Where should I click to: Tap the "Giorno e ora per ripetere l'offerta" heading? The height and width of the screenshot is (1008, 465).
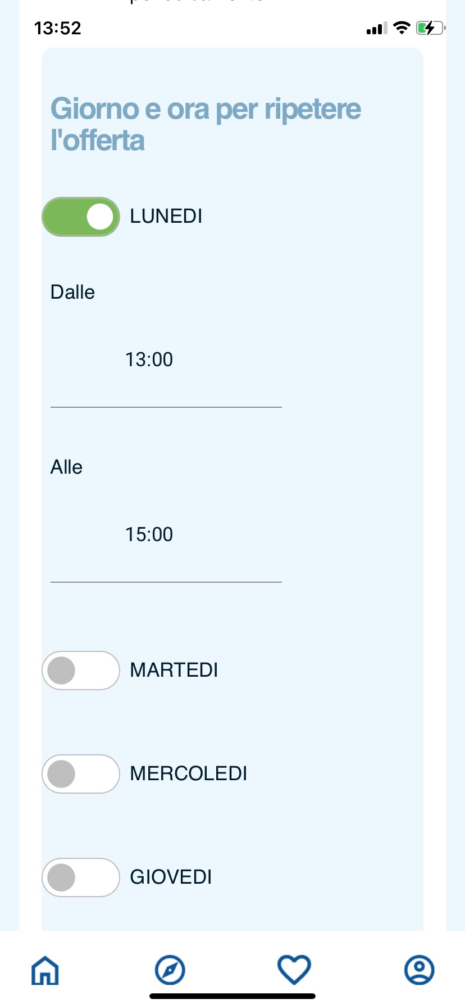click(x=206, y=124)
